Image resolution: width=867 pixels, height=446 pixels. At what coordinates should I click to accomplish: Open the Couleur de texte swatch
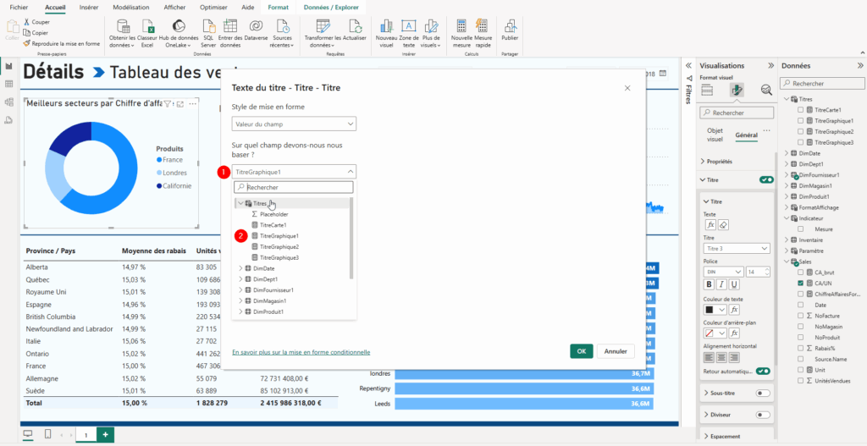[713, 310]
